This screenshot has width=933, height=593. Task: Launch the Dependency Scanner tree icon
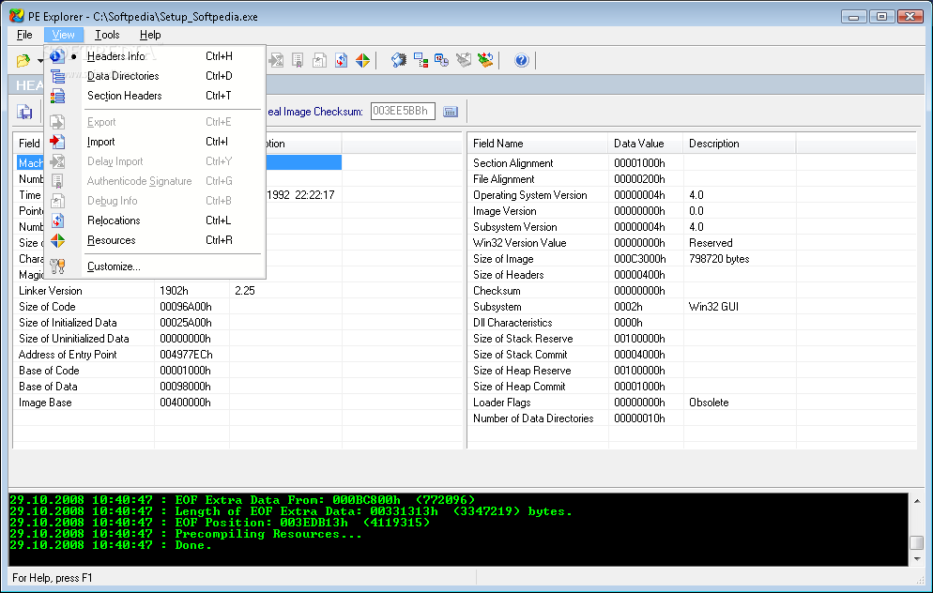pos(421,60)
